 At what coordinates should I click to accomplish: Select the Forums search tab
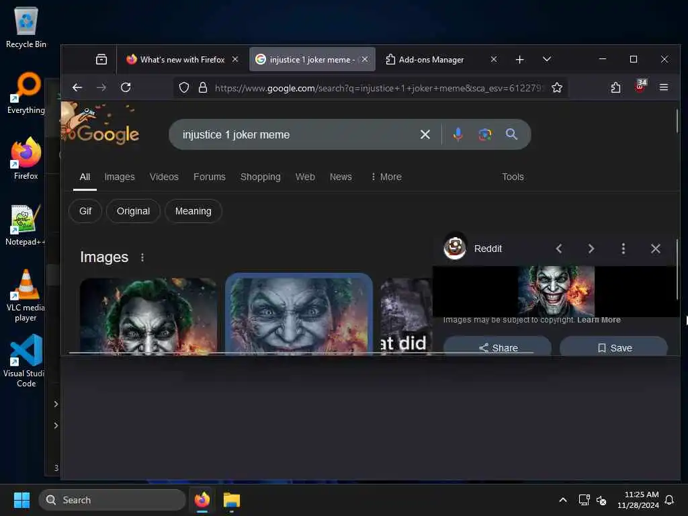click(210, 177)
